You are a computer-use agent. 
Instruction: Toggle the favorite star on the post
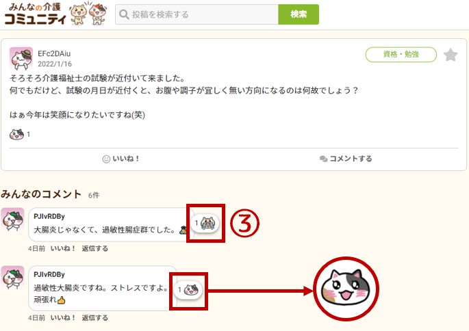451,55
